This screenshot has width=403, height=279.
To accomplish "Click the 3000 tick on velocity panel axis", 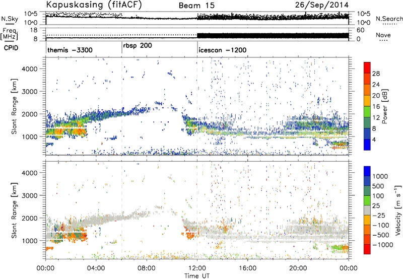I will point(29,195).
